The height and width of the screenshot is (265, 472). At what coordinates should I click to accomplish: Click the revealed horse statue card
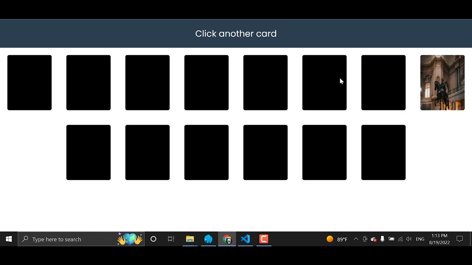442,82
